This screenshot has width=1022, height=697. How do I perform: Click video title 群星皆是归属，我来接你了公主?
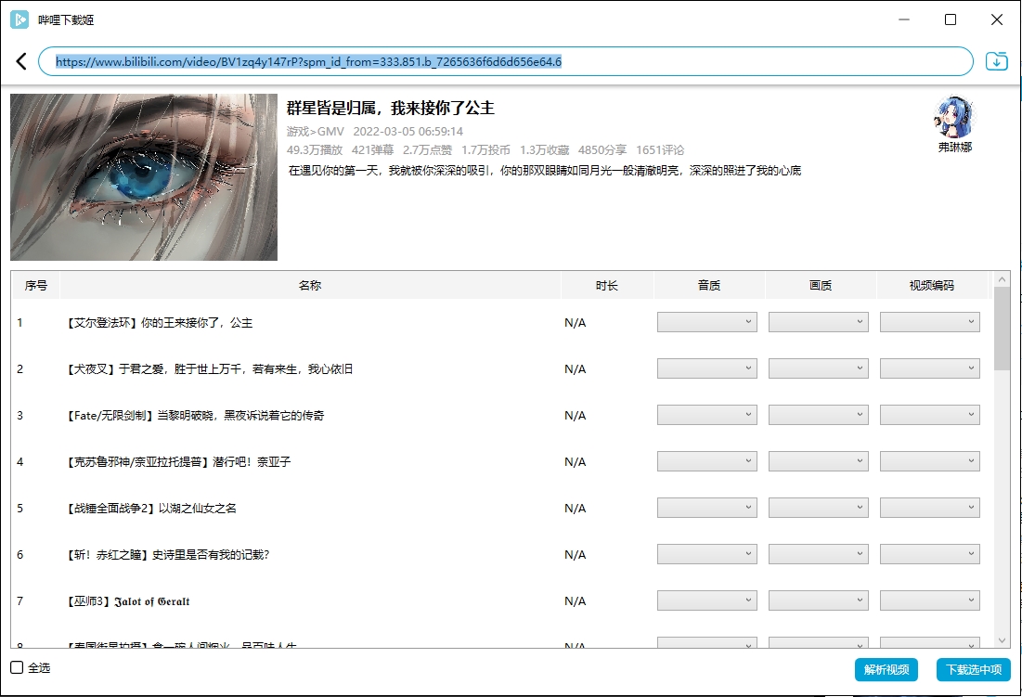point(391,108)
